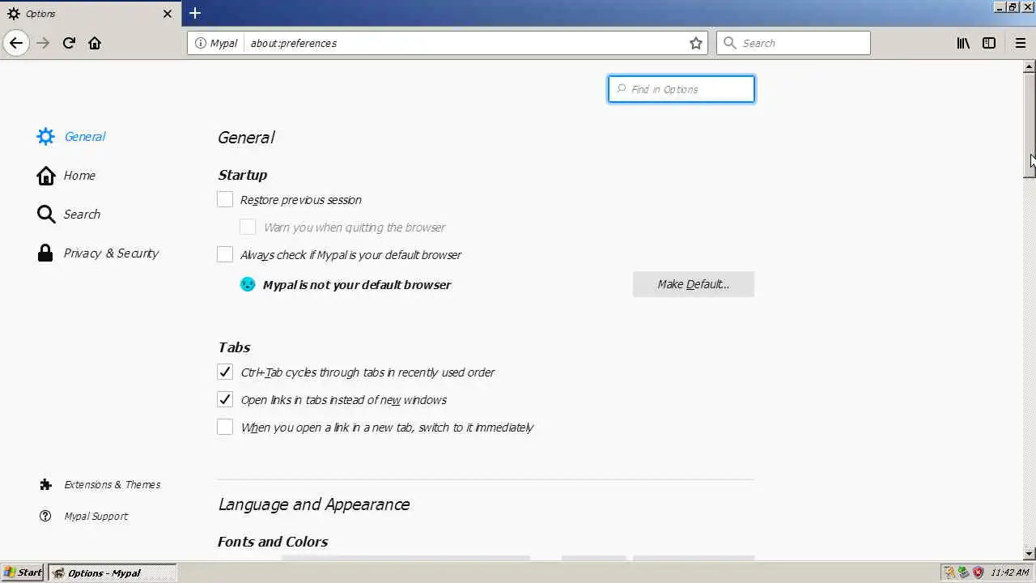The height and width of the screenshot is (583, 1036).
Task: Click the Windows Start button
Action: 23,572
